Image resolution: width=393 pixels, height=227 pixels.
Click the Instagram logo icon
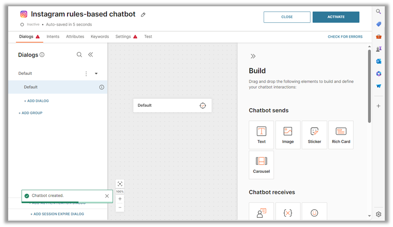24,14
